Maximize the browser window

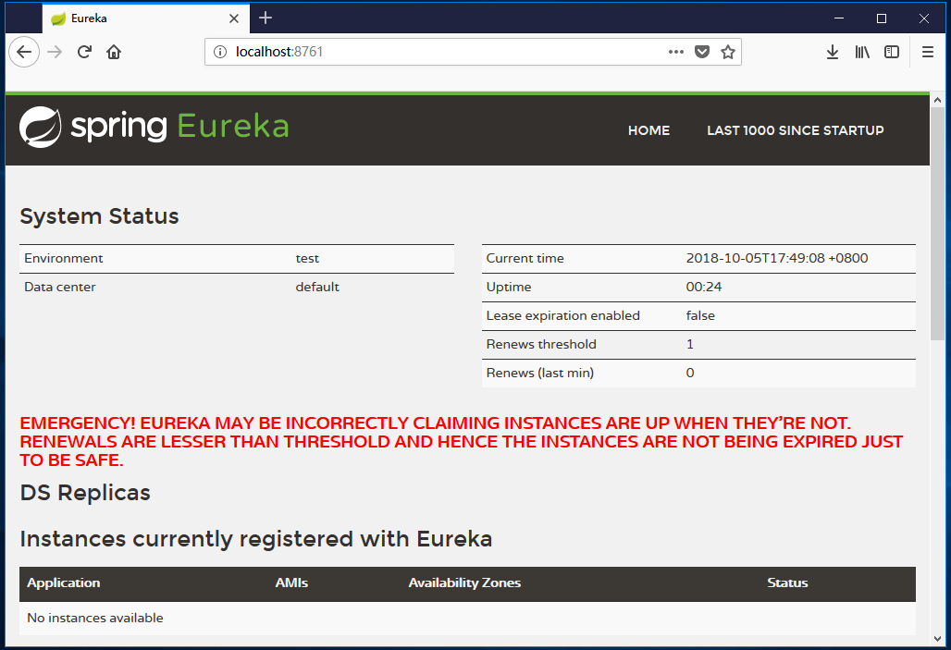(882, 18)
